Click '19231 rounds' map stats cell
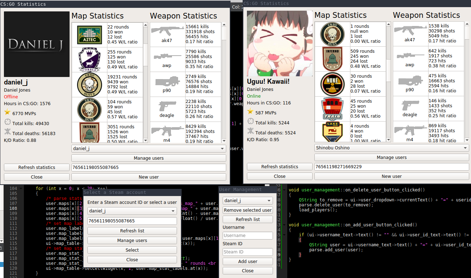Screen dimensions: 471x278 [x=125, y=84]
